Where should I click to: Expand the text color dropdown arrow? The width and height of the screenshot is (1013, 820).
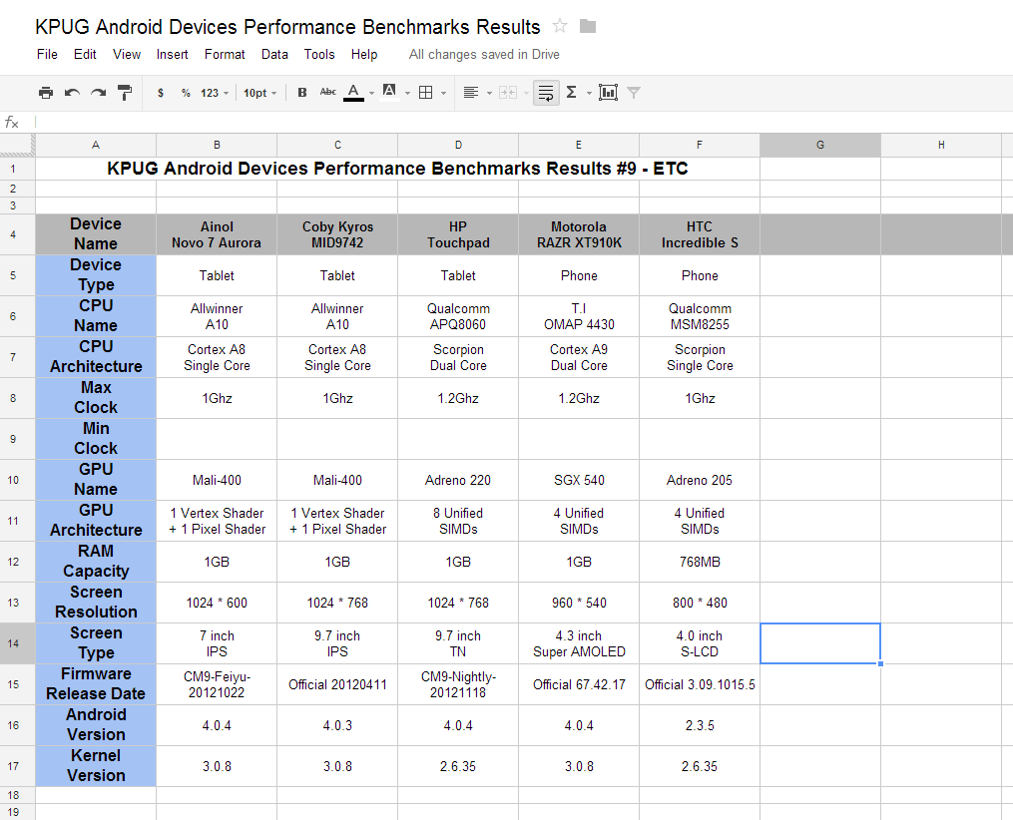tap(371, 94)
